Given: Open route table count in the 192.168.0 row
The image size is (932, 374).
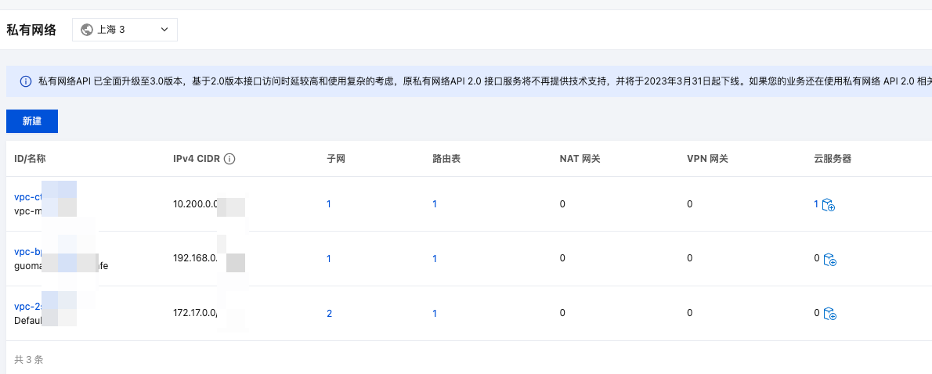Looking at the screenshot, I should pos(435,259).
